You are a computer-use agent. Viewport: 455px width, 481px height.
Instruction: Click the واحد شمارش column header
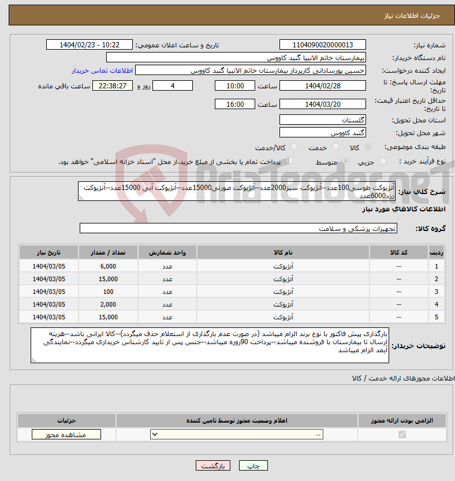(x=167, y=252)
